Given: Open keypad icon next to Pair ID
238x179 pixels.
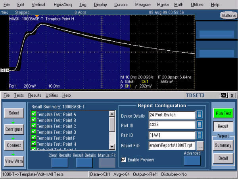Looking at the screenshot, I should point(200,135).
